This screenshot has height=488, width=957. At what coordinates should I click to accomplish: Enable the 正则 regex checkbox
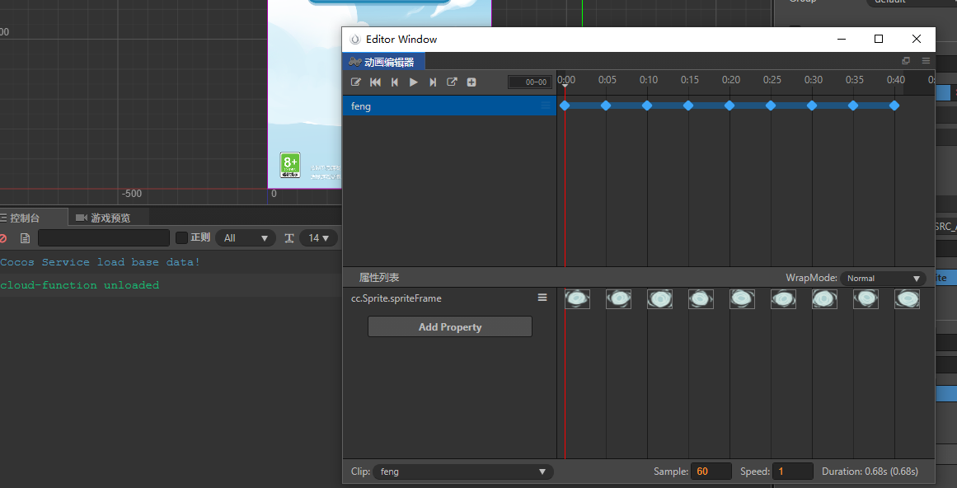pyautogui.click(x=181, y=237)
